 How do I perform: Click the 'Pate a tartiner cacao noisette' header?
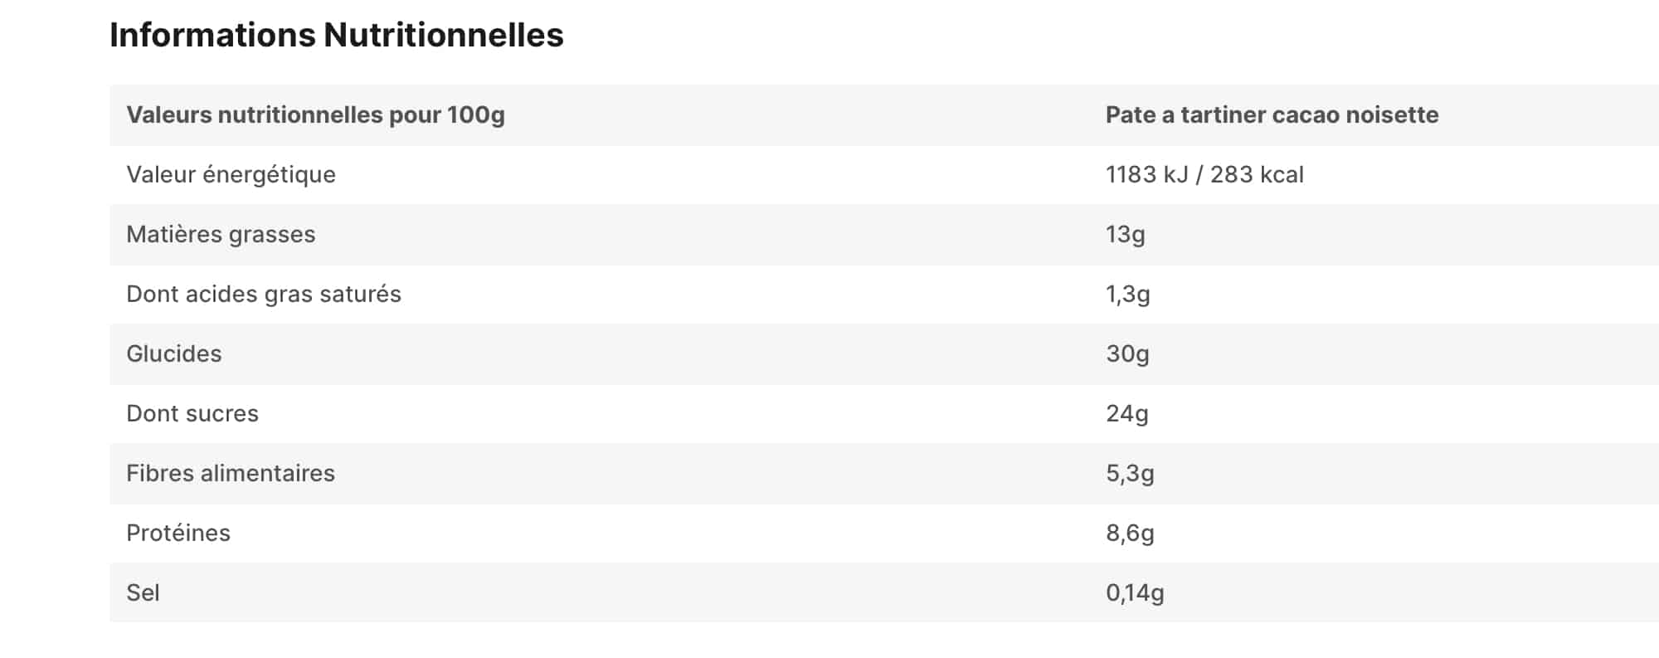pyautogui.click(x=1272, y=115)
